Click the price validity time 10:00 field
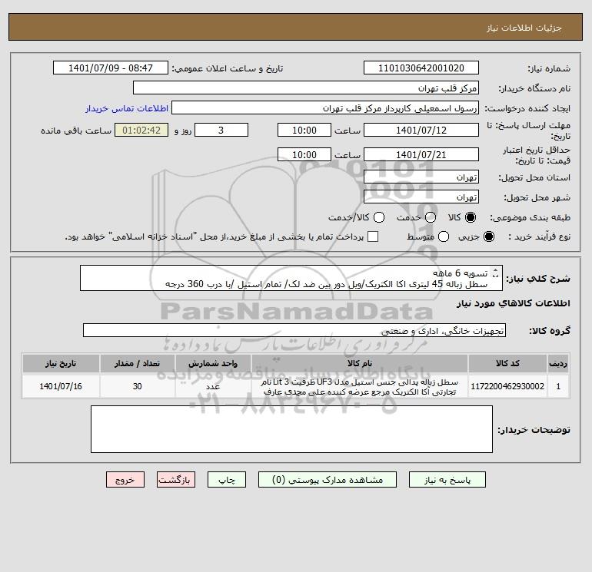Viewport: 592px width, 572px height. 304,154
